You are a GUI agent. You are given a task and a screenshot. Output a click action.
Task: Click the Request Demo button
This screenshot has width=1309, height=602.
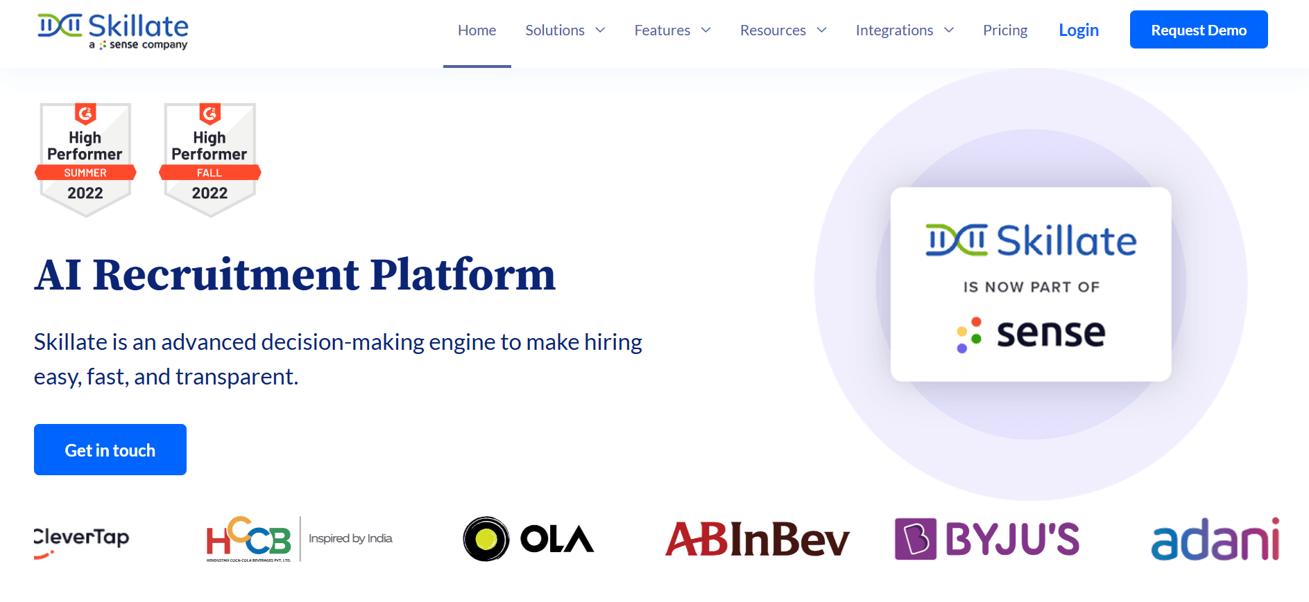pos(1199,30)
